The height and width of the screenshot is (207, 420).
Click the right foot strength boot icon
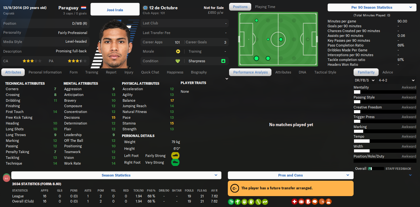pos(175,162)
